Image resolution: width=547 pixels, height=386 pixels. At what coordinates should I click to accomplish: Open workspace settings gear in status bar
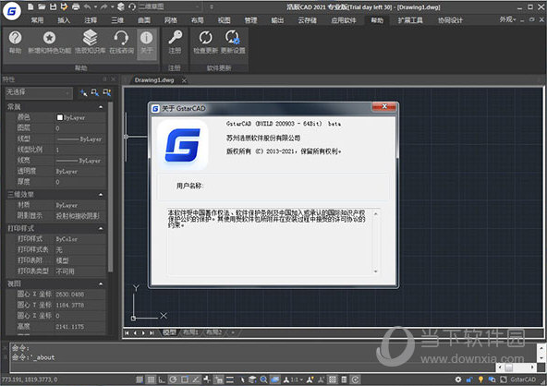[x=458, y=380]
